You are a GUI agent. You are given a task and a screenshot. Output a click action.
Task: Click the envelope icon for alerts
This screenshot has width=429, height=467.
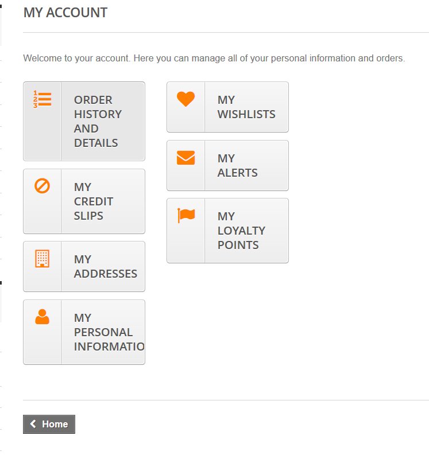click(185, 158)
